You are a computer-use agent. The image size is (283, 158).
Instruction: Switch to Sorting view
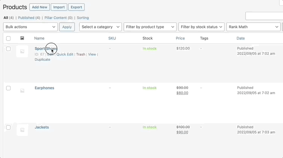click(x=83, y=18)
